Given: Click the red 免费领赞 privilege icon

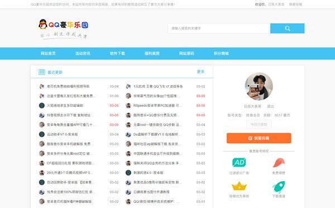Looking at the screenshot, I should coord(279,163).
